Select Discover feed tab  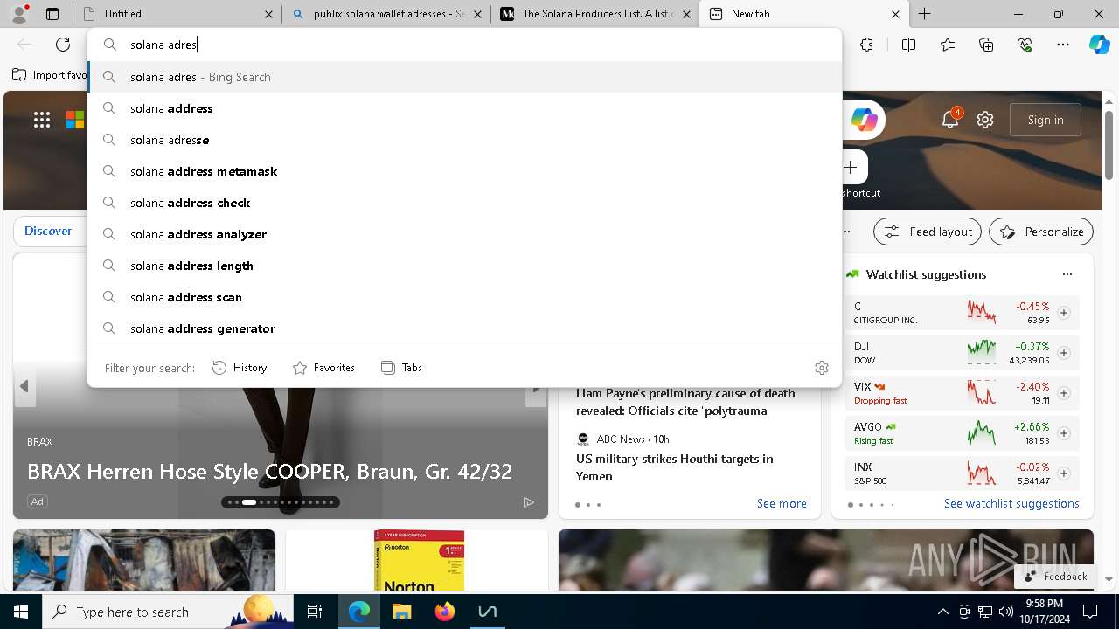pos(48,231)
